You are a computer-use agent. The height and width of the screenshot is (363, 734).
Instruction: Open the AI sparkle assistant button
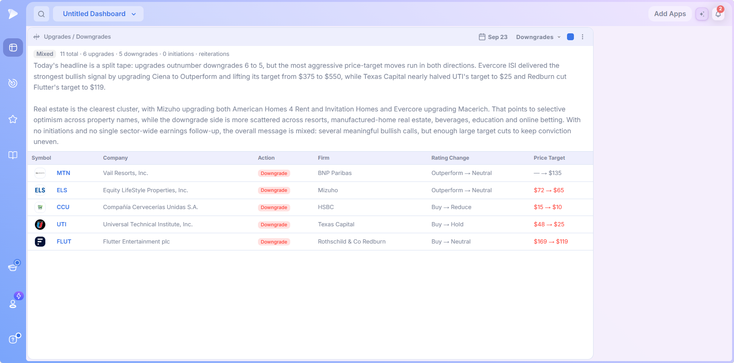[702, 14]
